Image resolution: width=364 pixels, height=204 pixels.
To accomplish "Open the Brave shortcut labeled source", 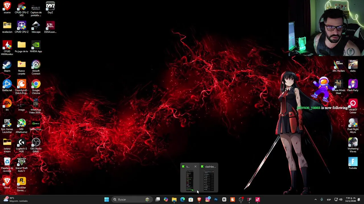I will [7, 8].
